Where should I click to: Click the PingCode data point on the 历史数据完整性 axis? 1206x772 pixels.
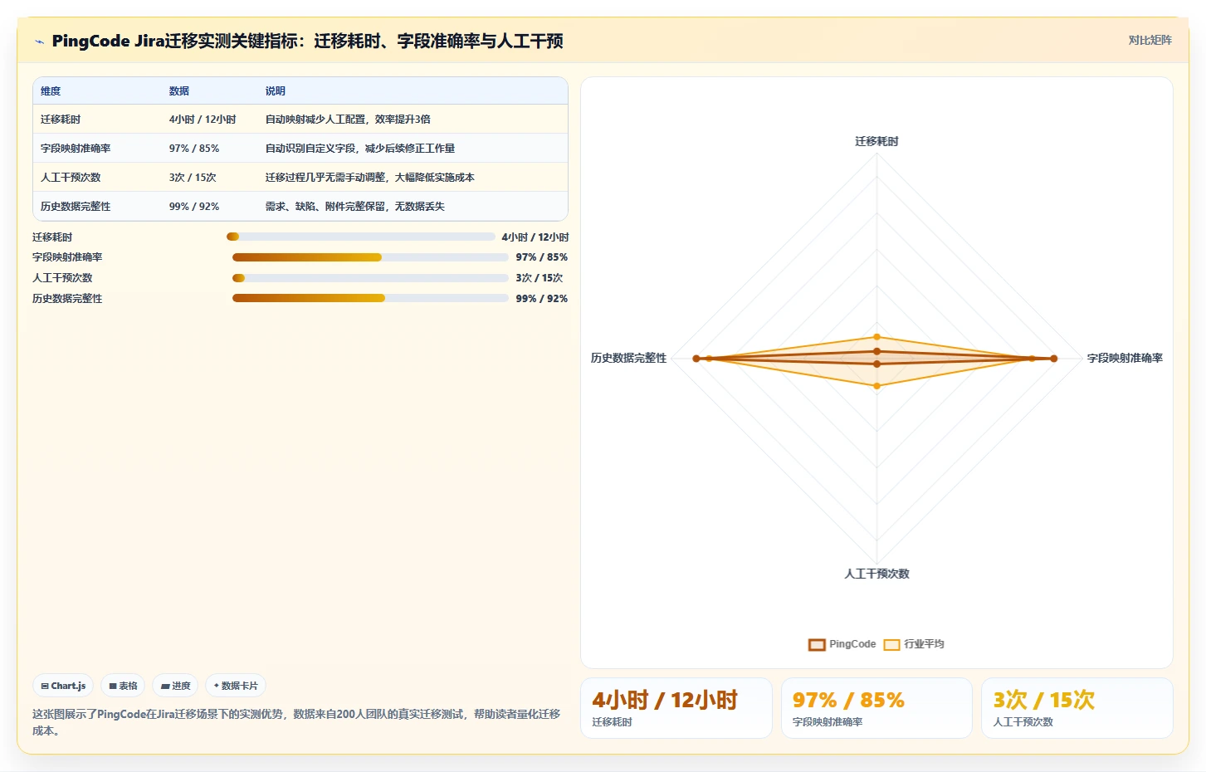[x=697, y=359]
